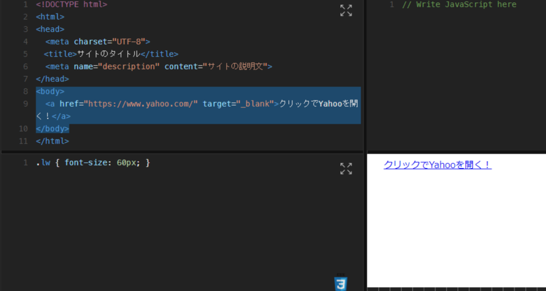Click the meta charset="UTF-8" line
546x291 pixels.
(97, 42)
